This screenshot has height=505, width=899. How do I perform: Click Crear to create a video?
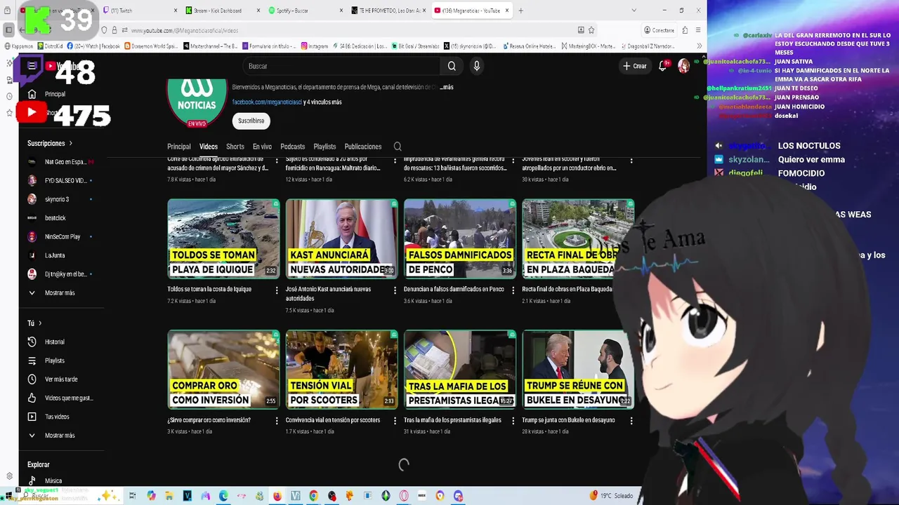tap(634, 66)
